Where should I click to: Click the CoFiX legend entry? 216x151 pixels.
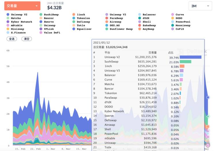pyautogui.click(x=178, y=29)
